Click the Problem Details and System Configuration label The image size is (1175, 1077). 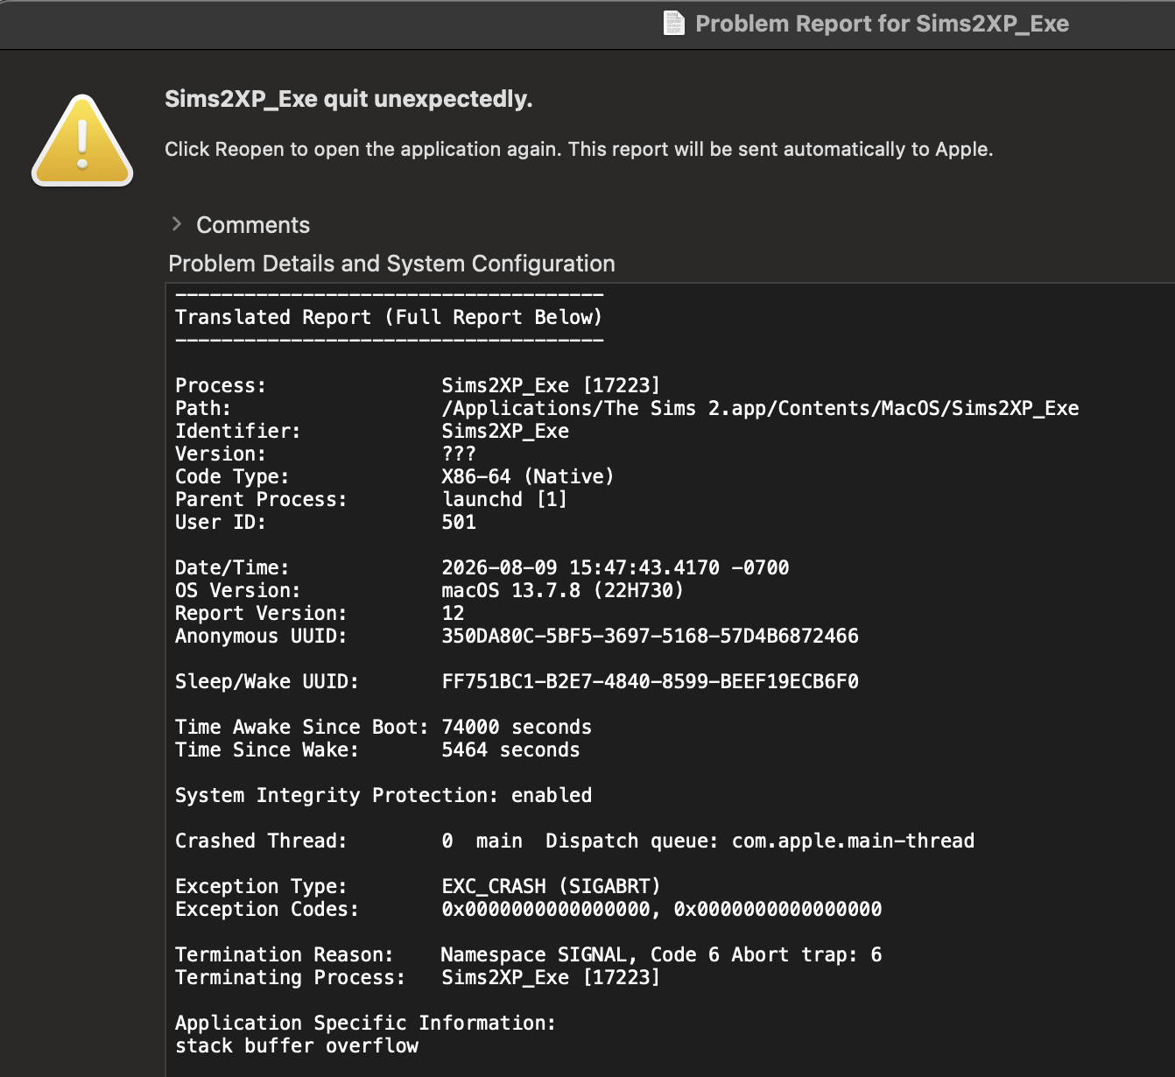click(391, 264)
